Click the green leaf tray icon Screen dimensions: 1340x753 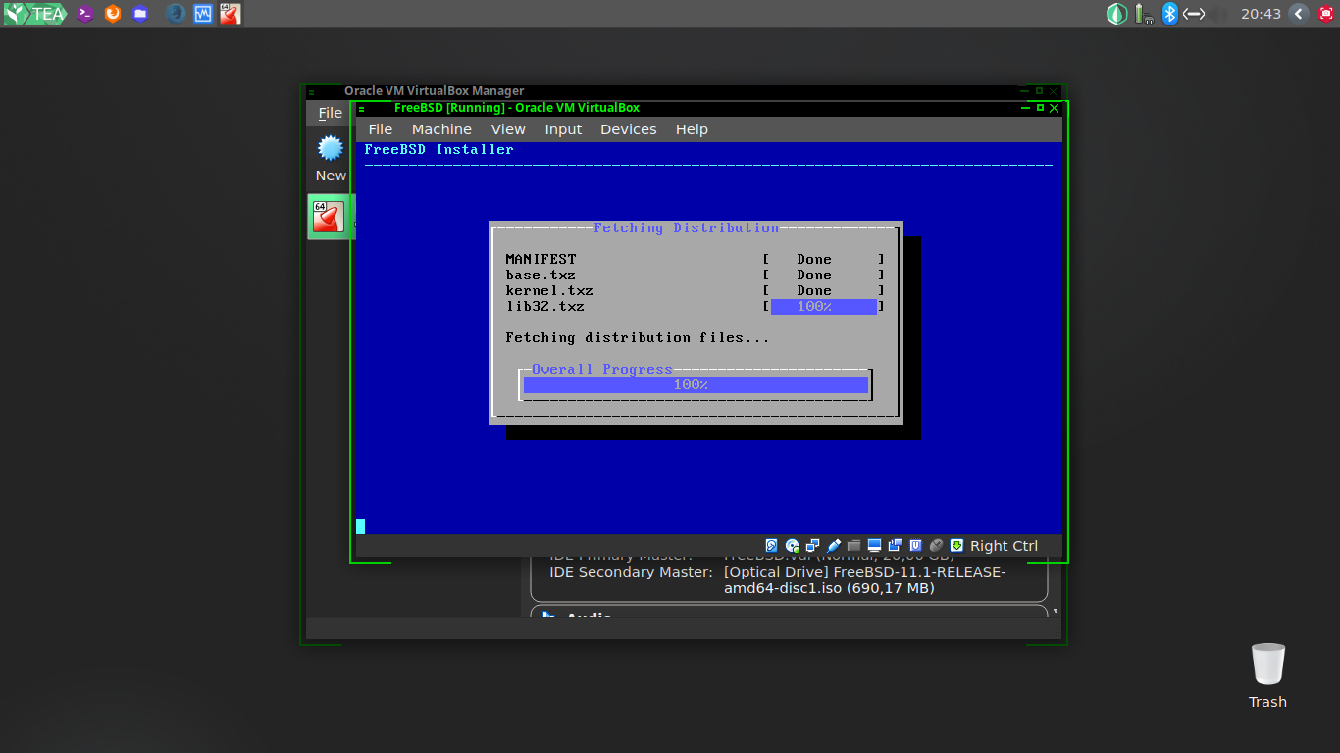1116,14
